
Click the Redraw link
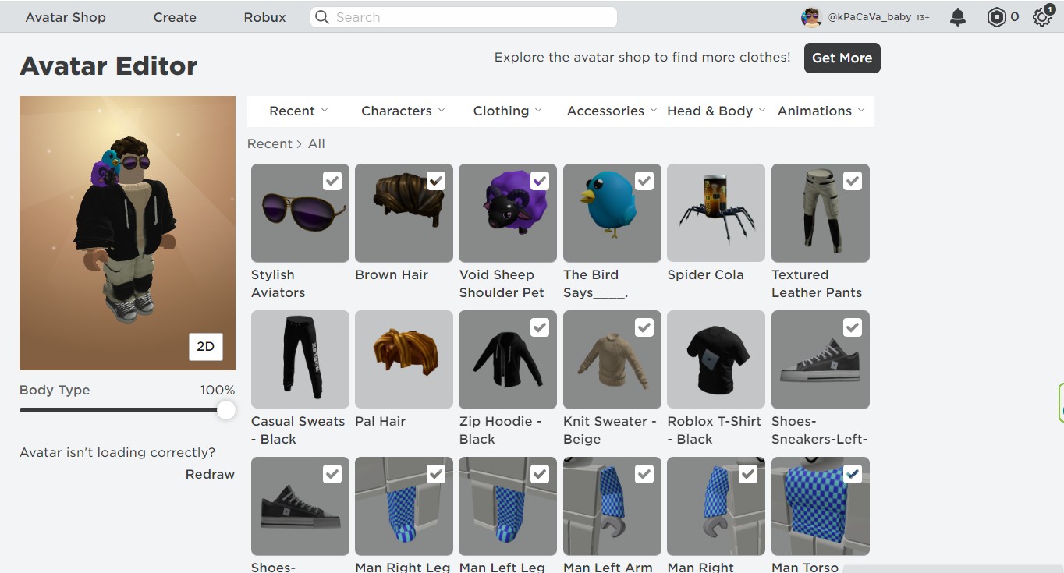(x=210, y=474)
